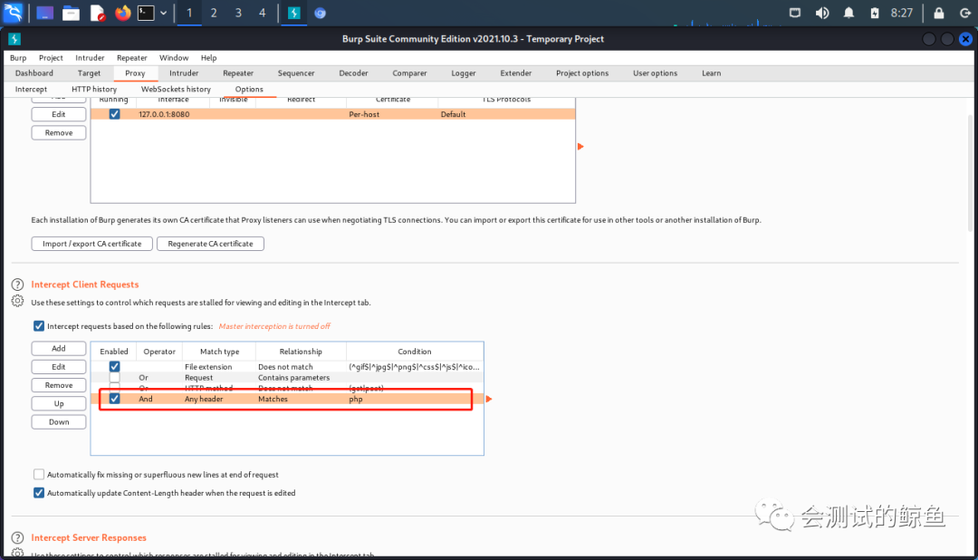Toggle automatically update Content-Length checkbox
978x560 pixels.
coord(39,493)
